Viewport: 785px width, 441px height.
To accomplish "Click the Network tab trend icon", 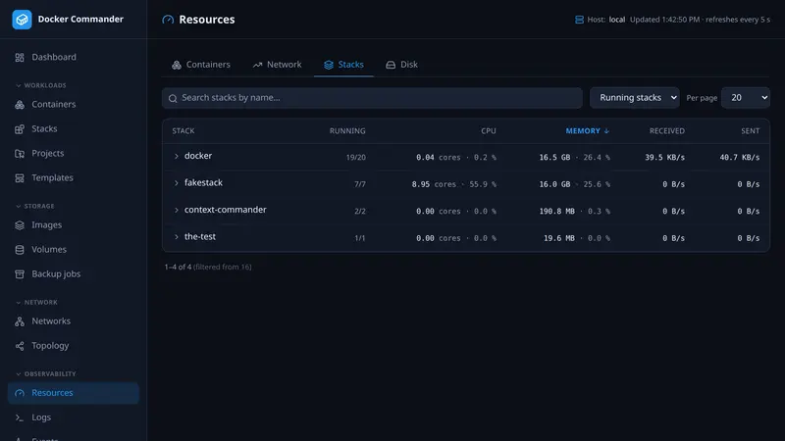I will tap(257, 65).
